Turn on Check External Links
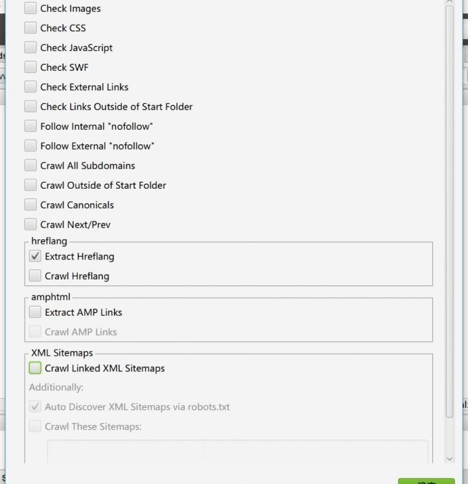 pyautogui.click(x=30, y=87)
